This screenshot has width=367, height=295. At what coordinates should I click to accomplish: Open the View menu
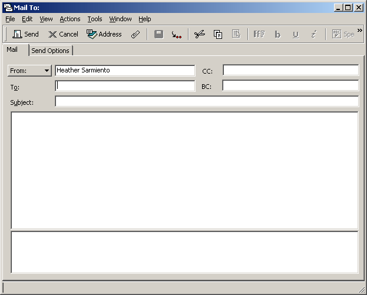[46, 19]
